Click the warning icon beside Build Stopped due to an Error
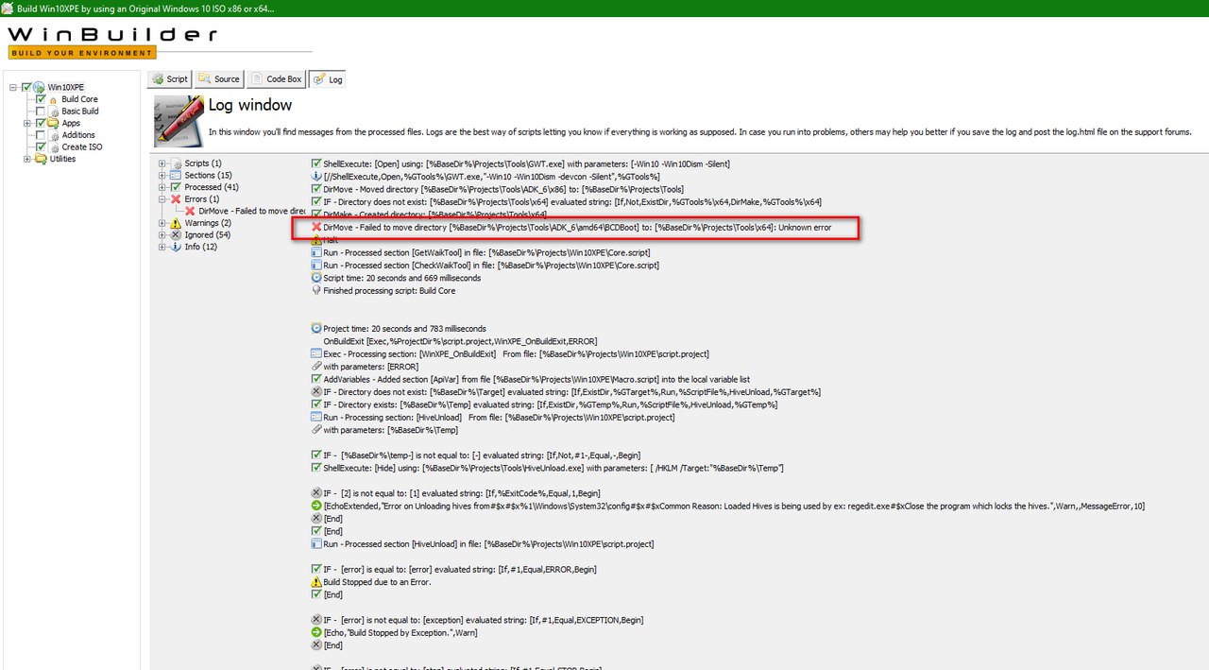This screenshot has height=670, width=1209. [x=316, y=582]
